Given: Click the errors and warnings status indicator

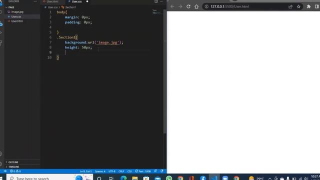Looking at the screenshot, I should click(15, 171).
